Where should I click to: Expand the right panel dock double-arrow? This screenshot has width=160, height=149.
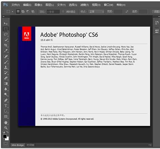pos(159,16)
